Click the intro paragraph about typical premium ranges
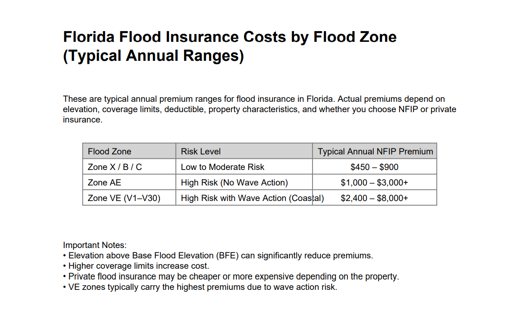 point(259,109)
